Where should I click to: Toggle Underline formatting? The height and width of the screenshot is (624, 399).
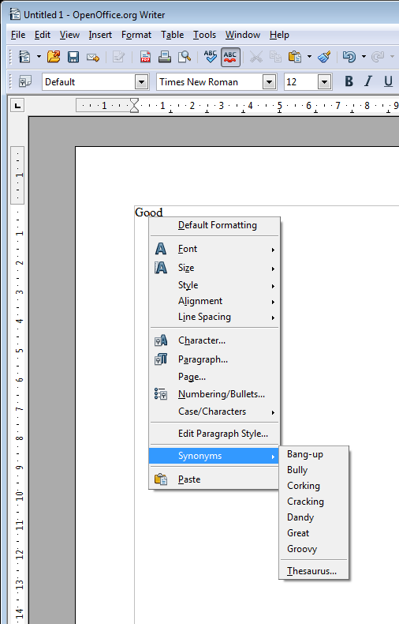pos(388,81)
